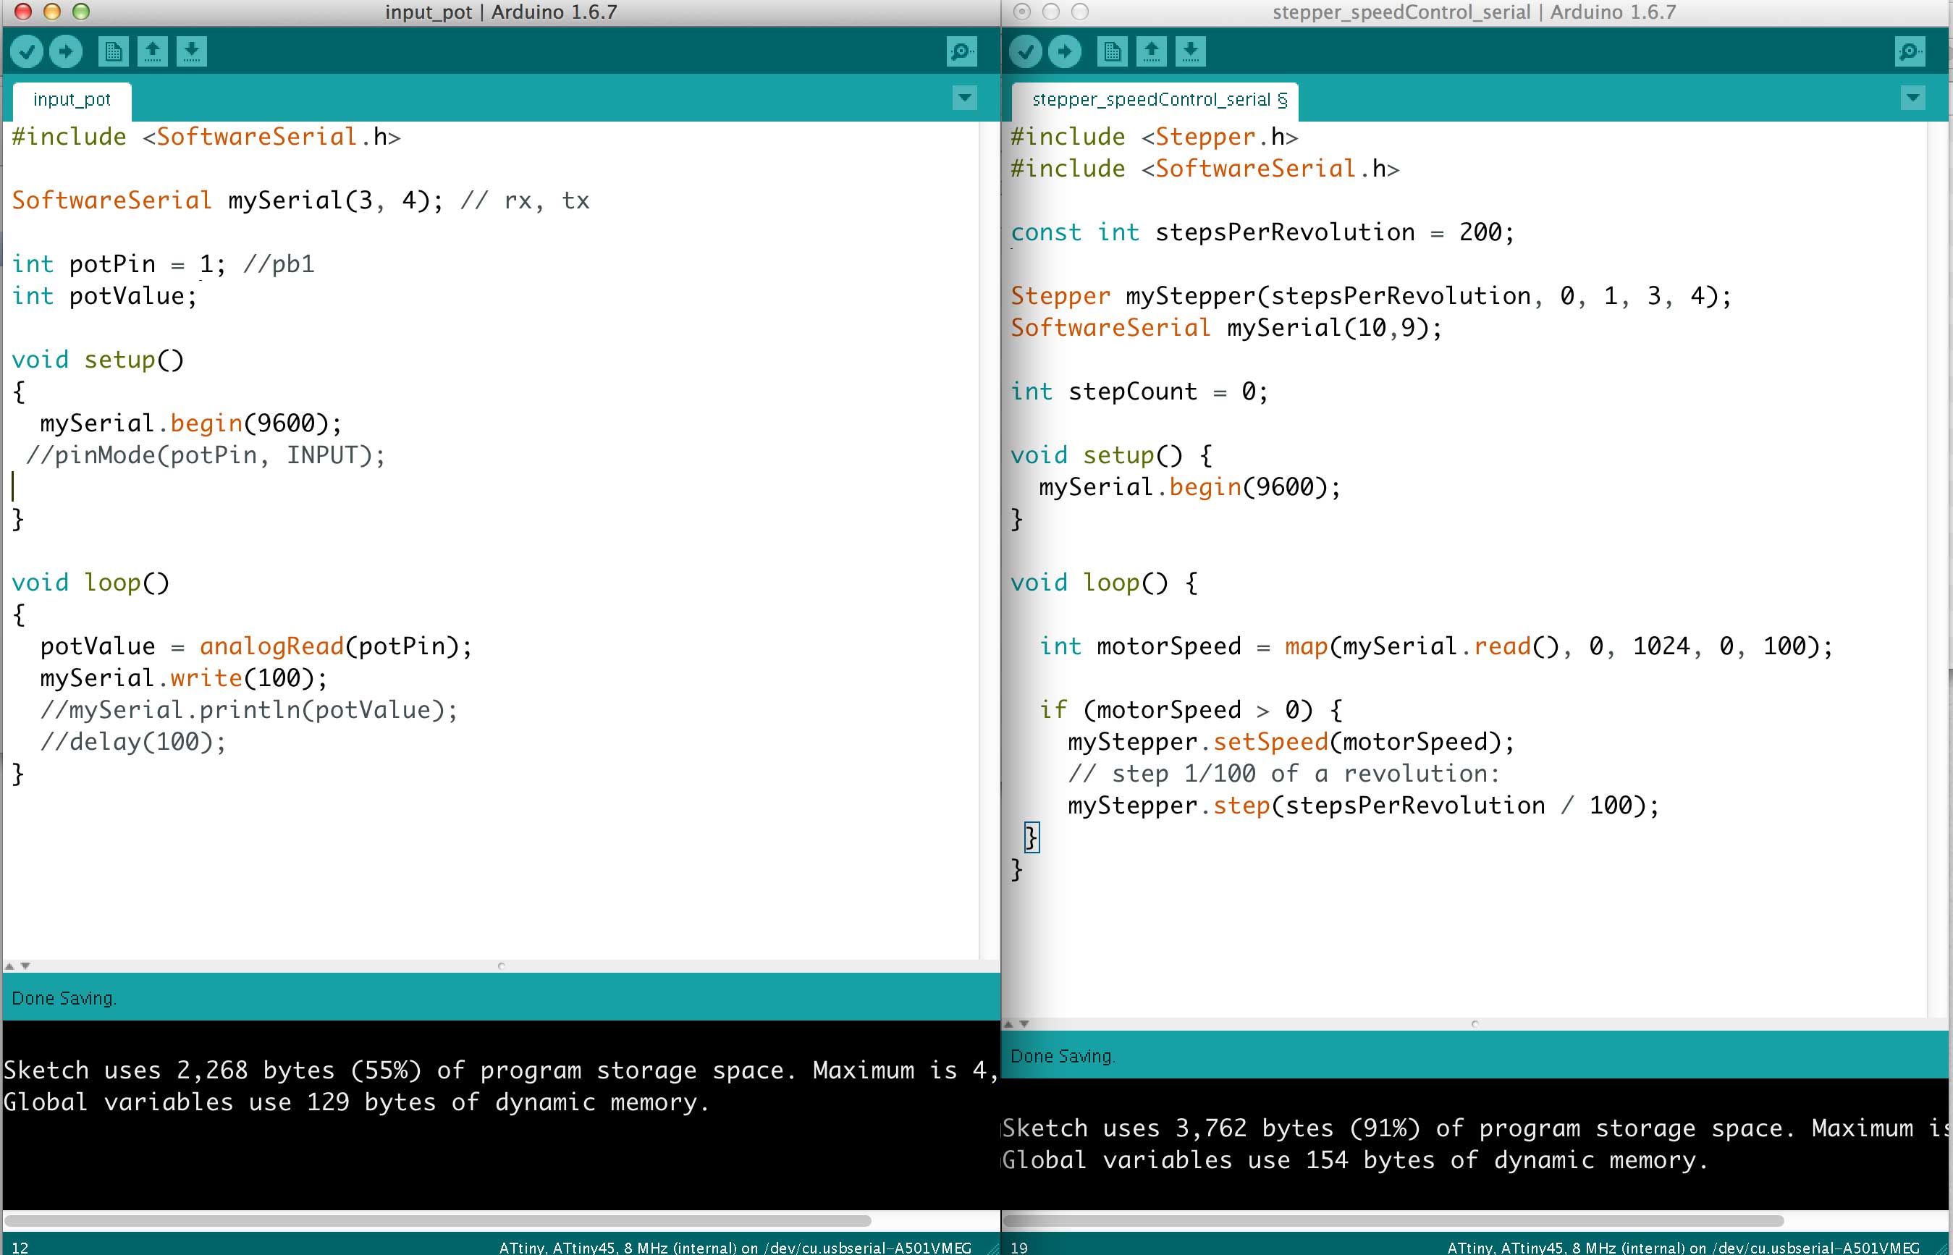Open sketch icon in stepper_speedControl_serial window
1953x1255 pixels.
tap(1151, 52)
